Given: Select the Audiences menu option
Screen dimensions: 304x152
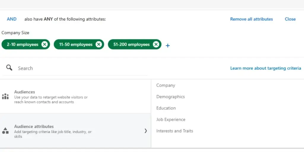Looking at the screenshot, I should point(75,96).
